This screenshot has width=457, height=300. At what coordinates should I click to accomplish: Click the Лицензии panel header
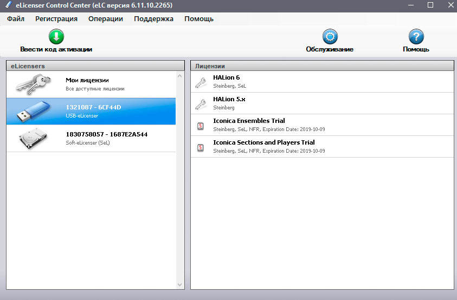point(322,66)
